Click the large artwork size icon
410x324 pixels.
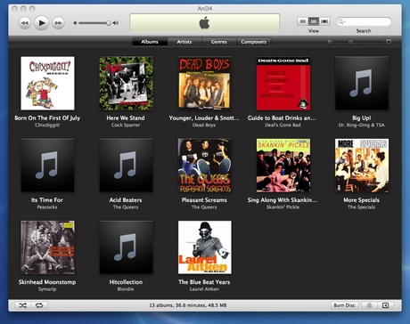389,42
